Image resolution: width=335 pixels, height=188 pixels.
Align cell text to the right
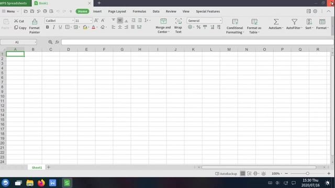click(x=127, y=27)
